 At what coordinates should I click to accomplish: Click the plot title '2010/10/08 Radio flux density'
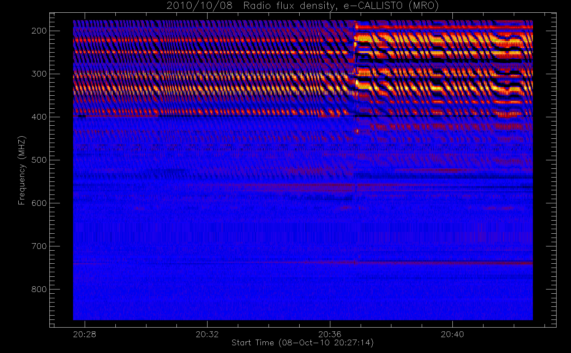coord(302,6)
